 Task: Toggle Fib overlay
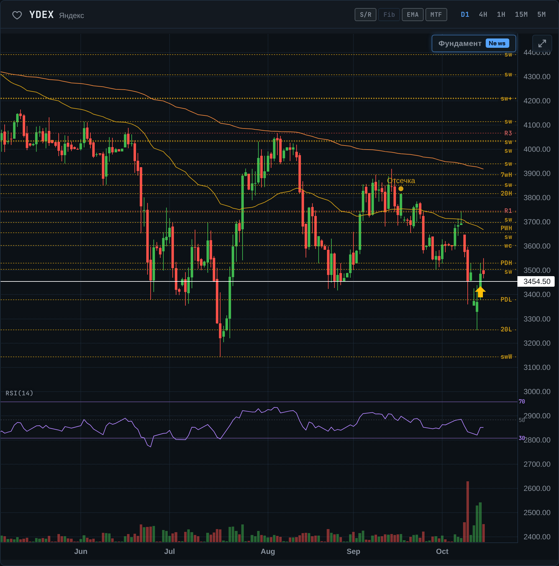point(389,15)
